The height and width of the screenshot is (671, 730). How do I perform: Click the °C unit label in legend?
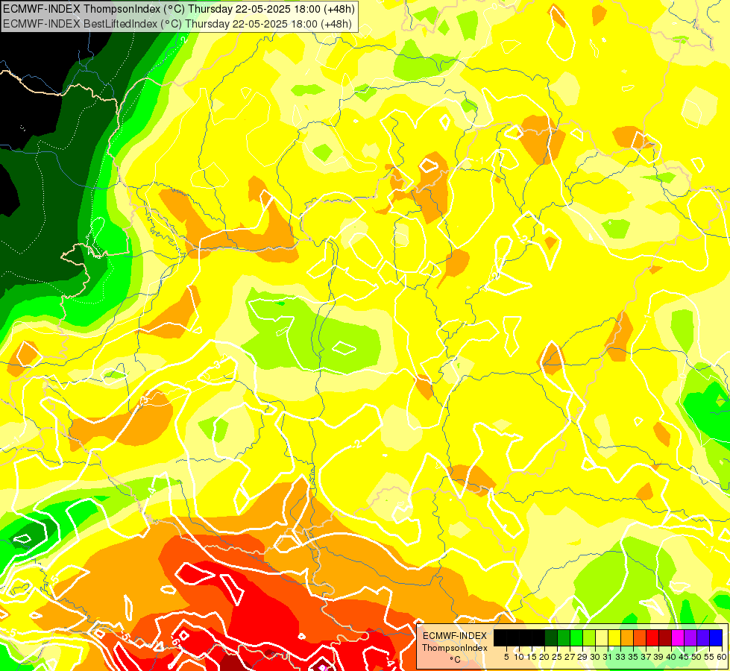tap(456, 660)
